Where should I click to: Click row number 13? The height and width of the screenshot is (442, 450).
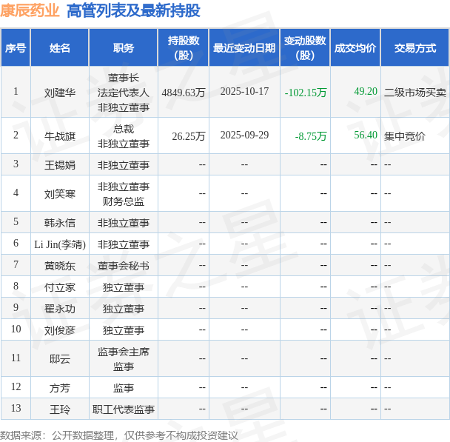point(16,408)
